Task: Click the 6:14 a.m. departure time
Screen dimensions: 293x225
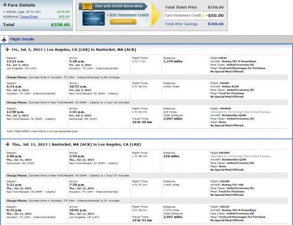Action: [14, 86]
